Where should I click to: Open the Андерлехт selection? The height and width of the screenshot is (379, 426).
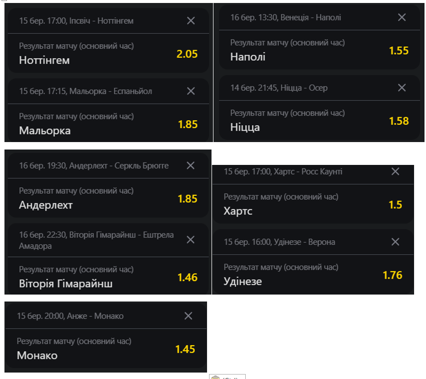46,205
